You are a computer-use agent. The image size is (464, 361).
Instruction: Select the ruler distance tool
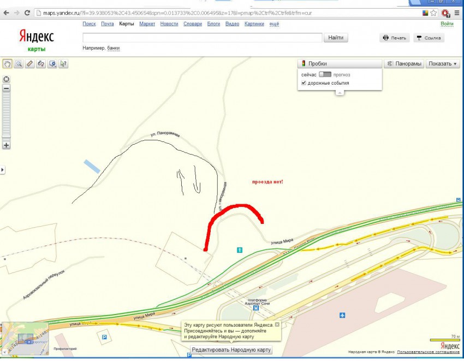click(30, 64)
